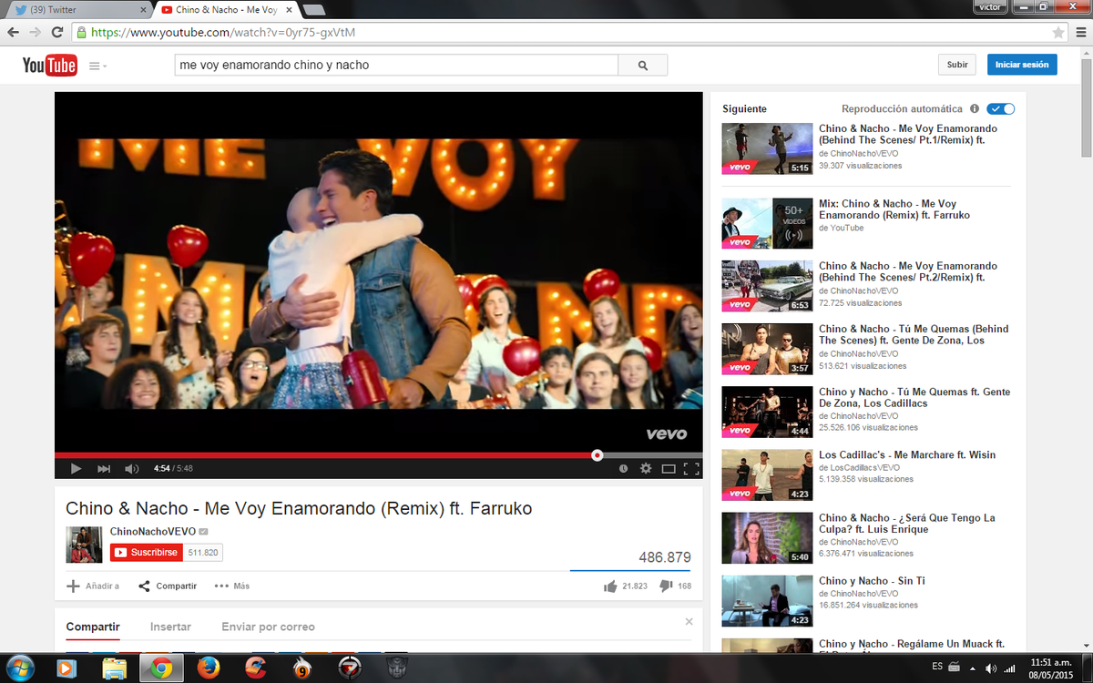Screen dimensions: 1093x683
Task: Expand the Más options menu
Action: [232, 586]
